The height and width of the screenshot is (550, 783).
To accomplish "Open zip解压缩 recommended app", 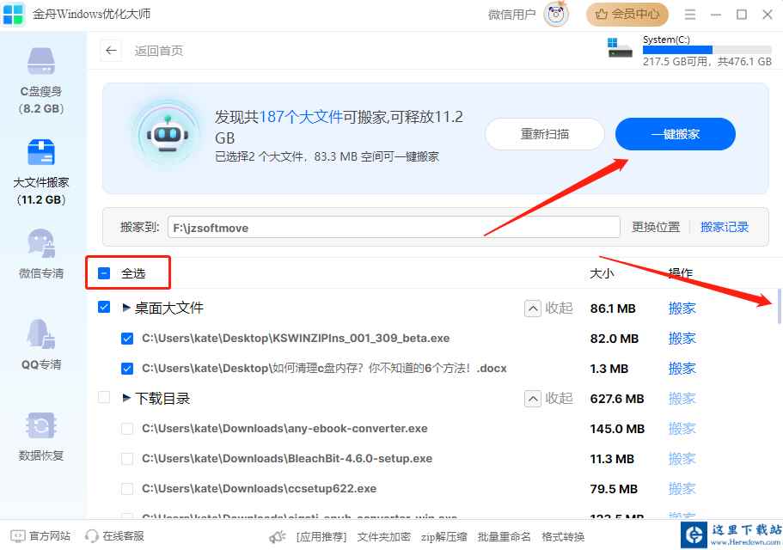I will [444, 537].
